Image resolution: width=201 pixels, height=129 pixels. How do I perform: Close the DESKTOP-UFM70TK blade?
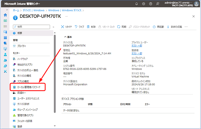coord(194,16)
